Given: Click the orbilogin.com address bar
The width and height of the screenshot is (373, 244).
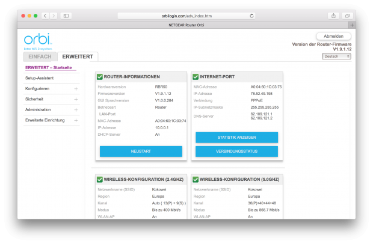Looking at the screenshot, I should click(x=186, y=16).
